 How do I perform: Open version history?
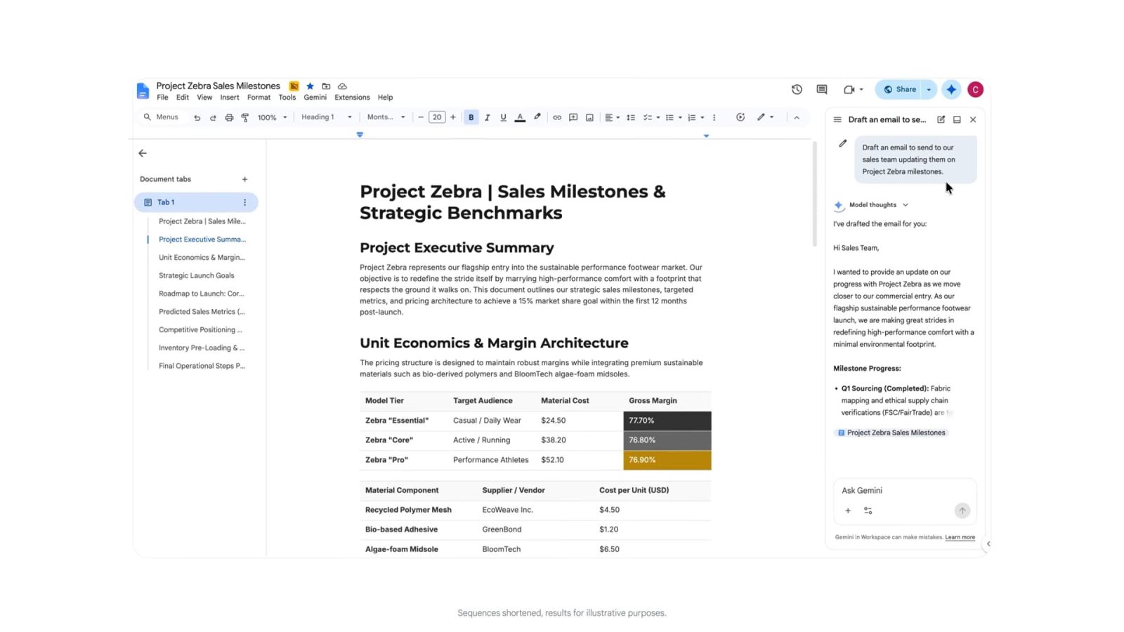tap(797, 89)
